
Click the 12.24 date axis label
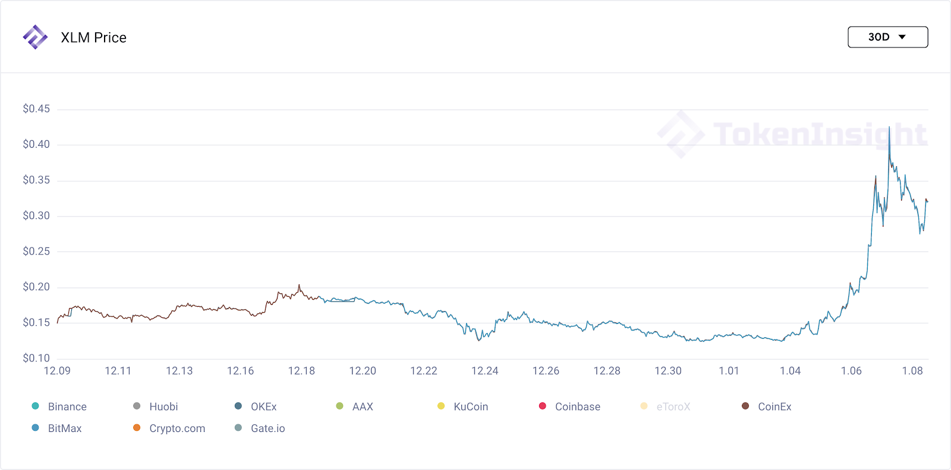[x=485, y=371]
